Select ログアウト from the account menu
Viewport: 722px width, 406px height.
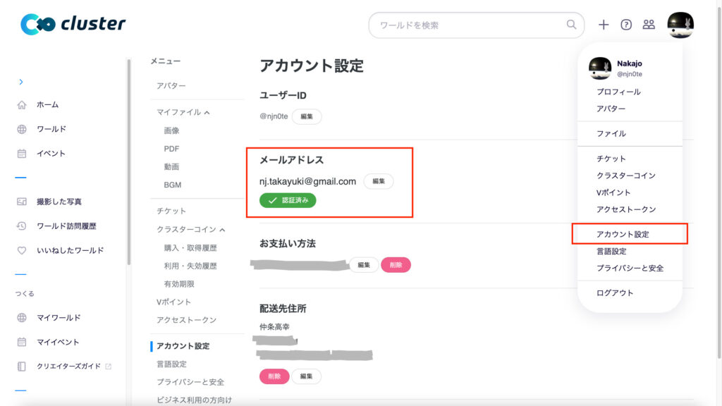click(616, 293)
